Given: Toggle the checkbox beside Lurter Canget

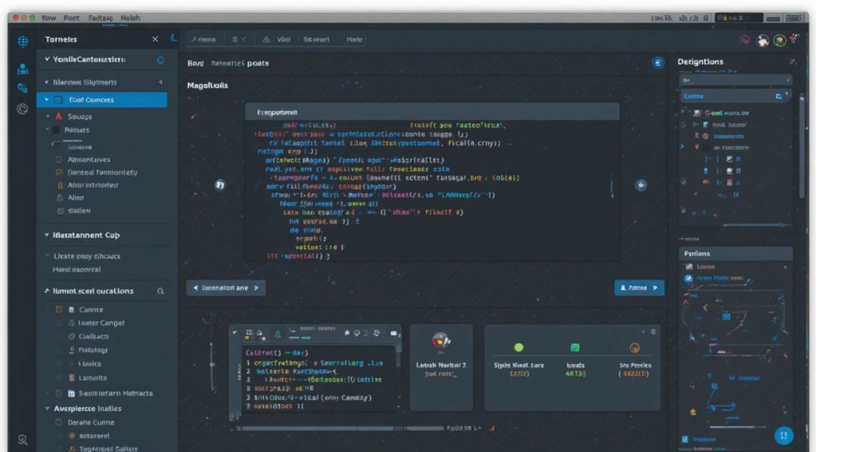Looking at the screenshot, I should pyautogui.click(x=60, y=324).
